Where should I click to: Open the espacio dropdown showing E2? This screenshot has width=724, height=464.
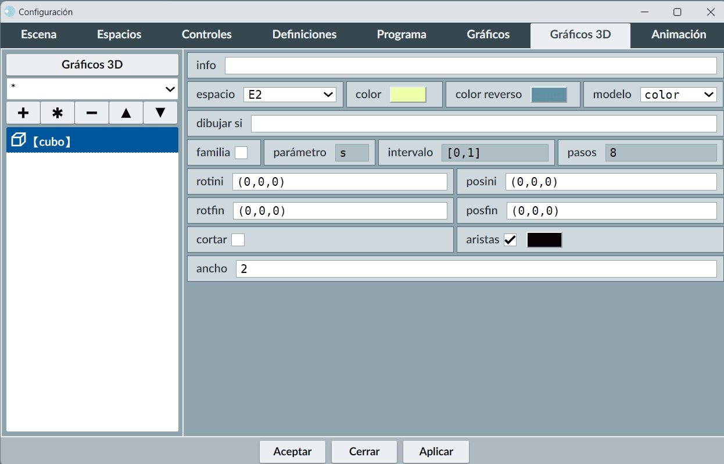click(x=289, y=95)
